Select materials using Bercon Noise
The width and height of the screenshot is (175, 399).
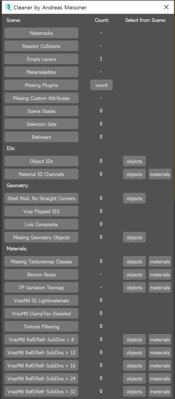(160, 274)
